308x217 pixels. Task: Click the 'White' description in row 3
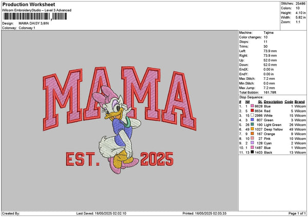(268, 115)
